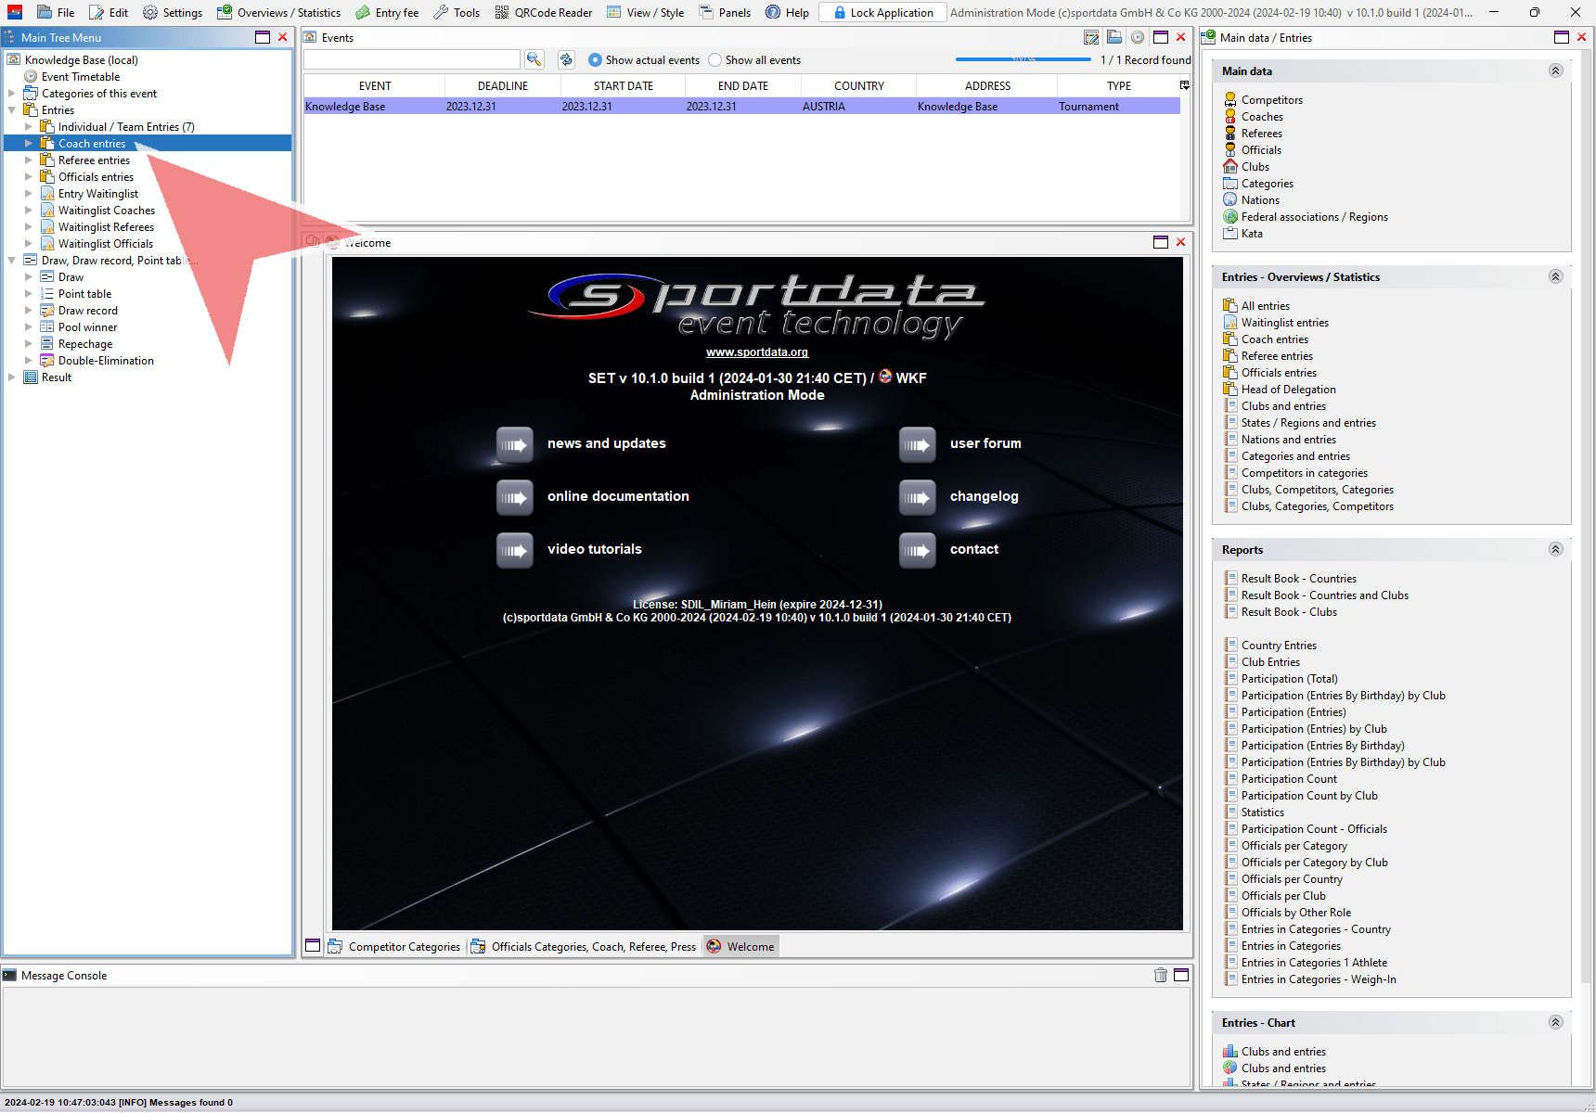Screen dimensions: 1596x1113
Task: Click the changelog arrow icon
Action: coord(917,497)
